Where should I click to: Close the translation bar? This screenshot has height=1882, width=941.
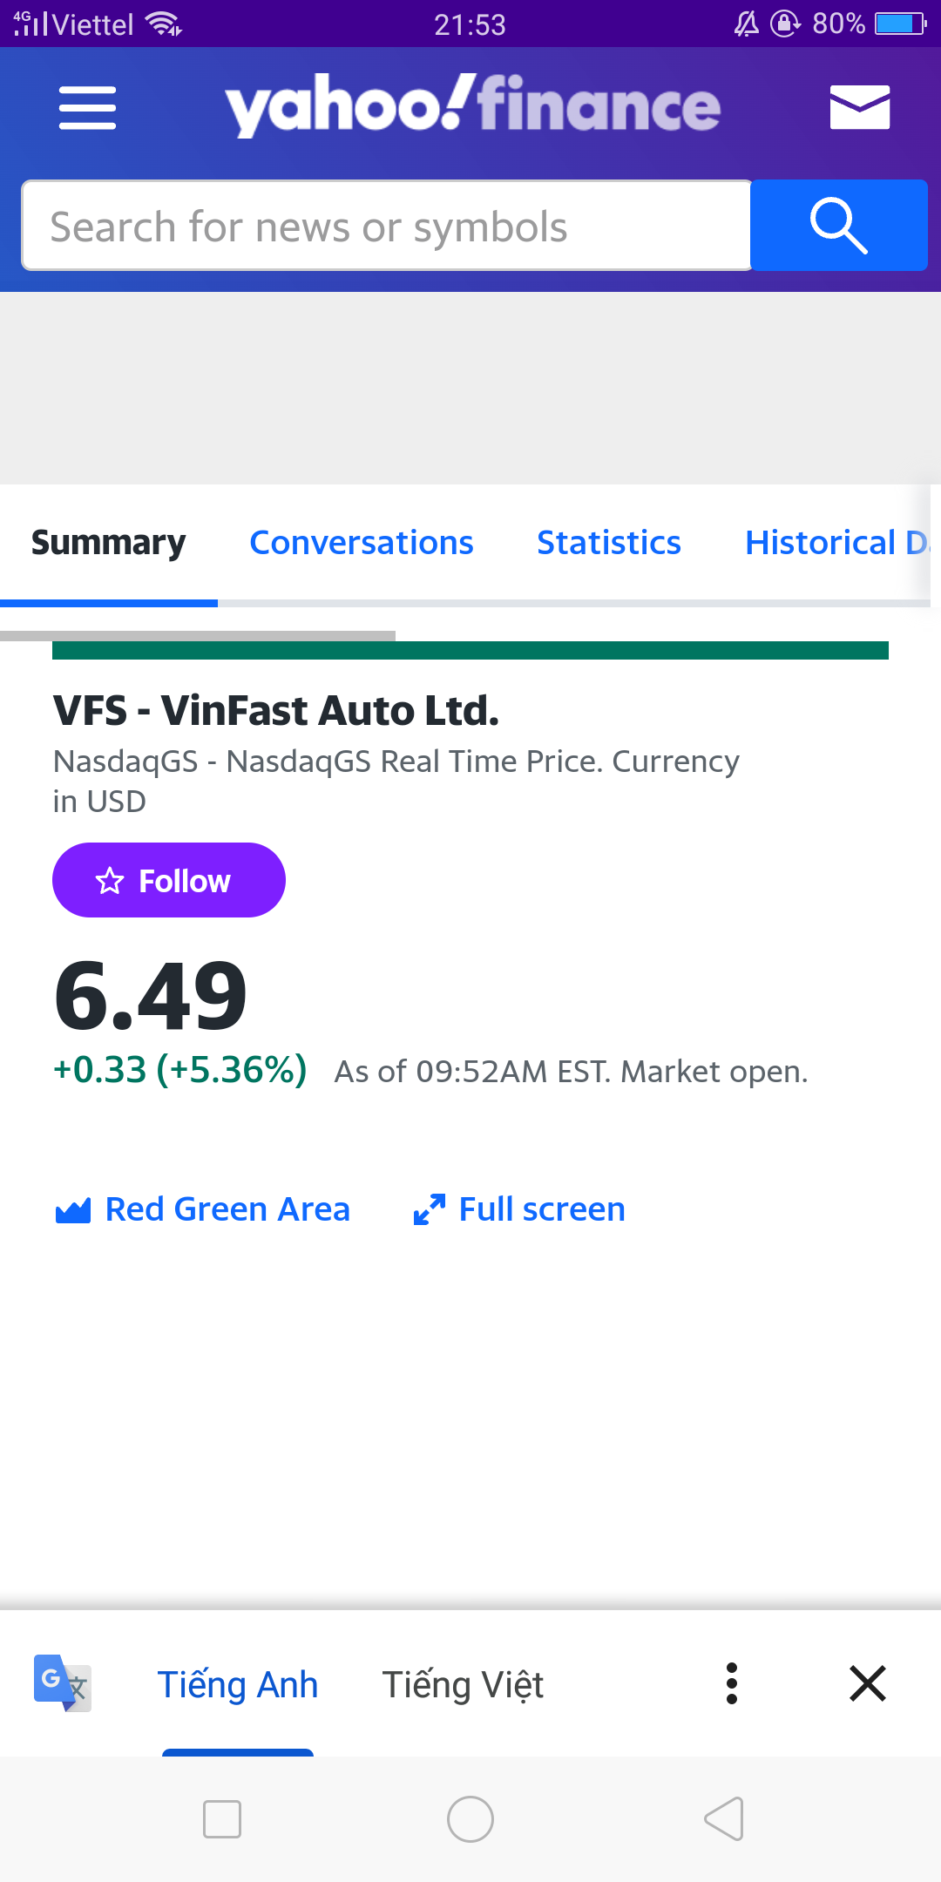[x=867, y=1682]
